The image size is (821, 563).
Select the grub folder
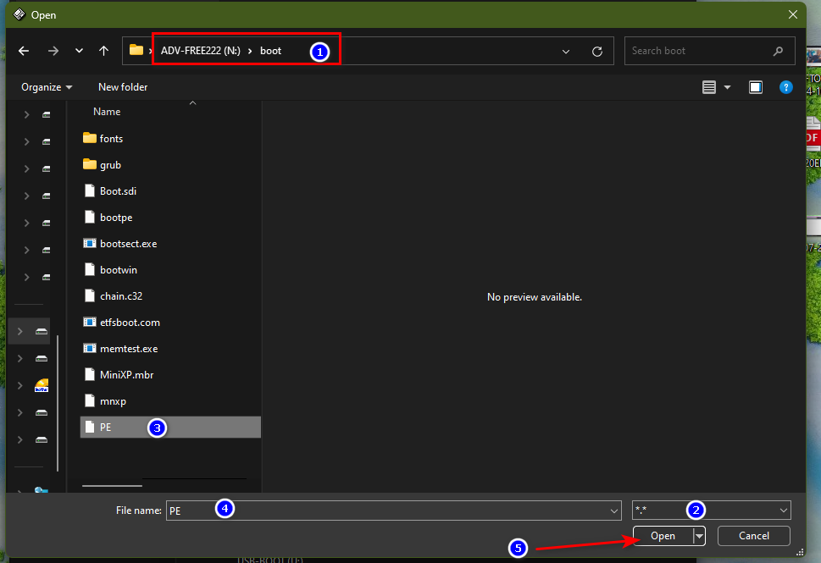click(170, 165)
